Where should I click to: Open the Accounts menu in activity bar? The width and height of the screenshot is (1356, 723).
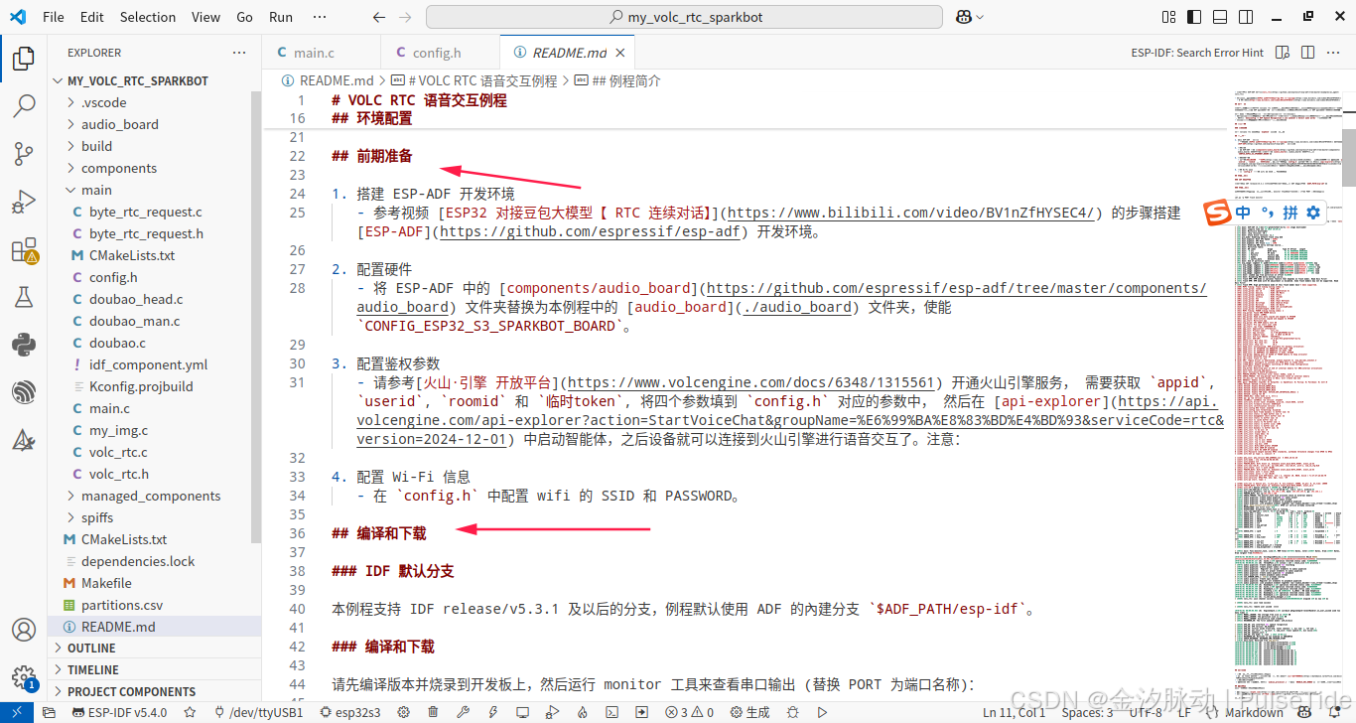[x=24, y=631]
